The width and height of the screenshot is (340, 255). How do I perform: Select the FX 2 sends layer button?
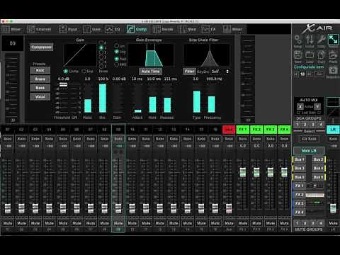pyautogui.click(x=299, y=195)
